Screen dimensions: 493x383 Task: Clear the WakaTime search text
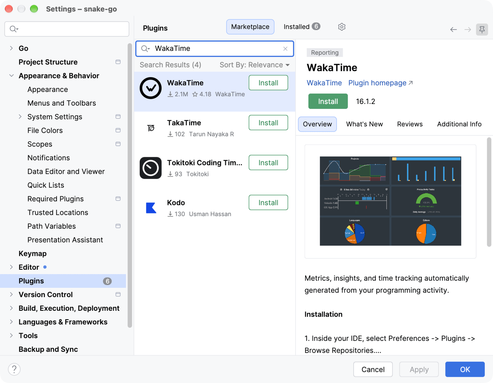[285, 49]
